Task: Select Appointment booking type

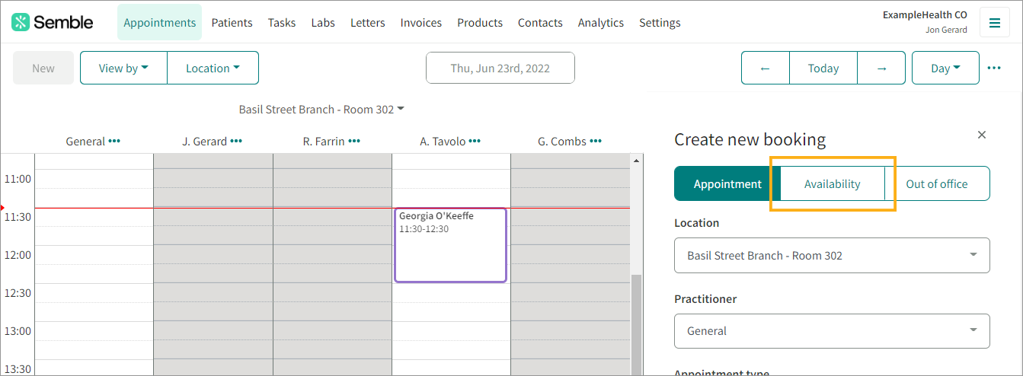Action: tap(727, 183)
